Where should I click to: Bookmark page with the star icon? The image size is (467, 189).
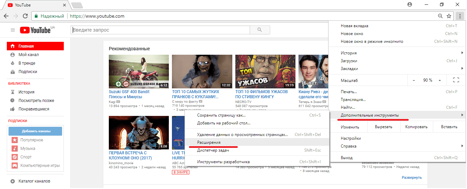449,16
